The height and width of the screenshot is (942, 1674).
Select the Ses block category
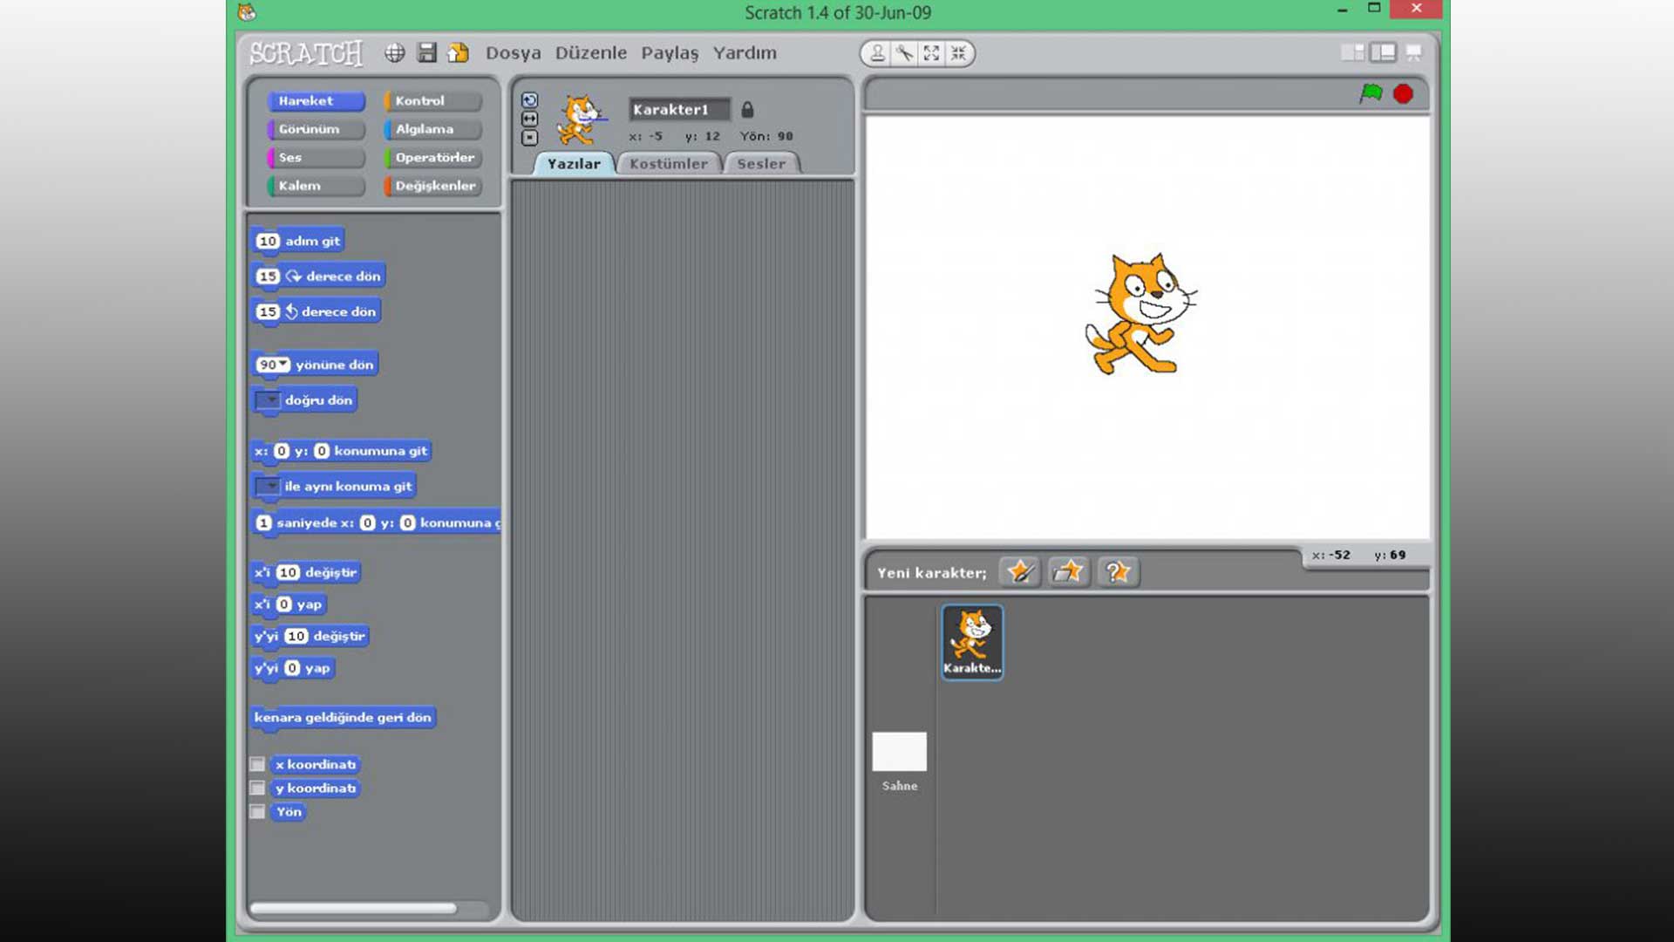tap(316, 157)
